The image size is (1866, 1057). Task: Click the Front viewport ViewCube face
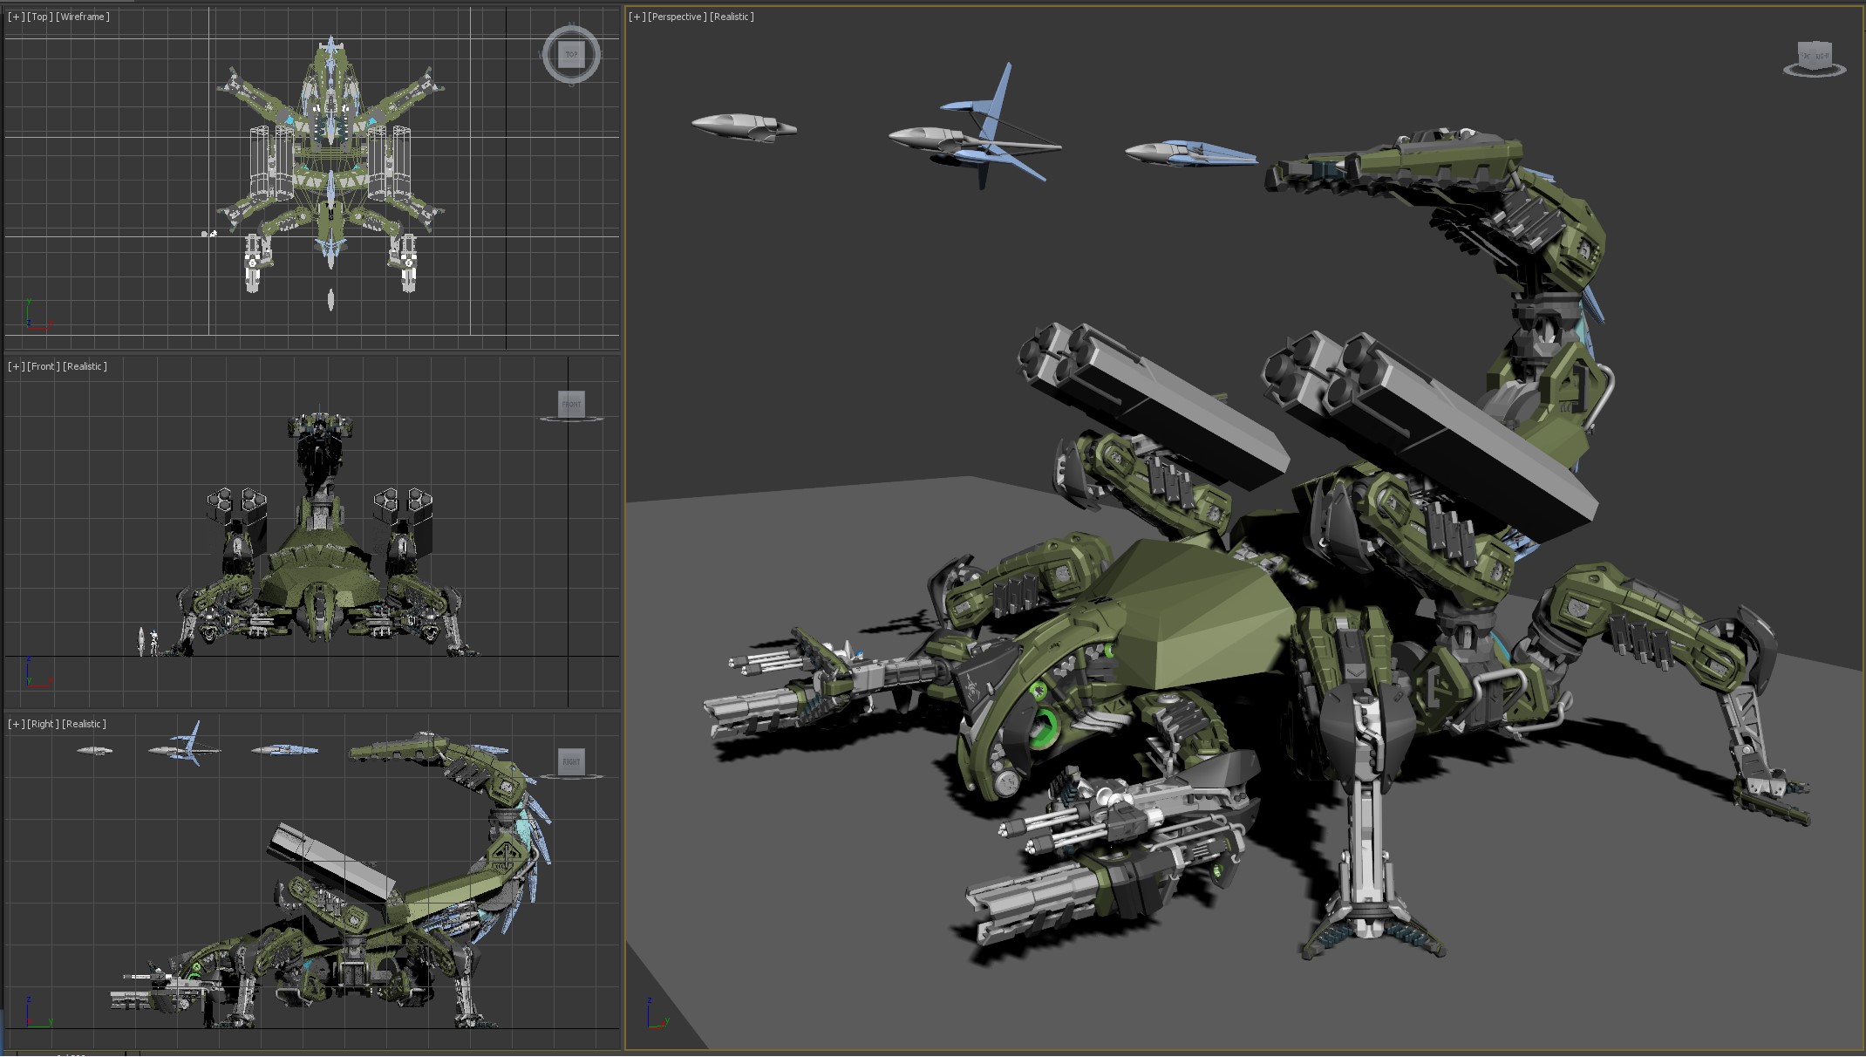click(571, 404)
